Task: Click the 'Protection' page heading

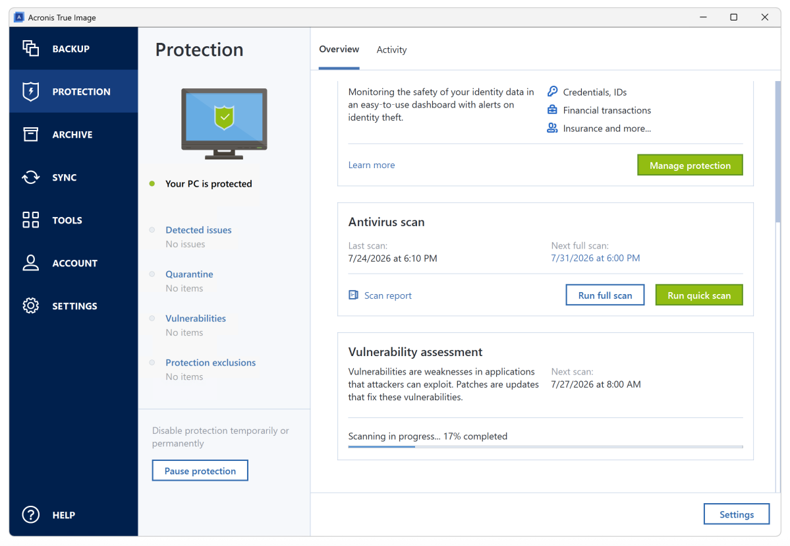Action: pos(199,49)
